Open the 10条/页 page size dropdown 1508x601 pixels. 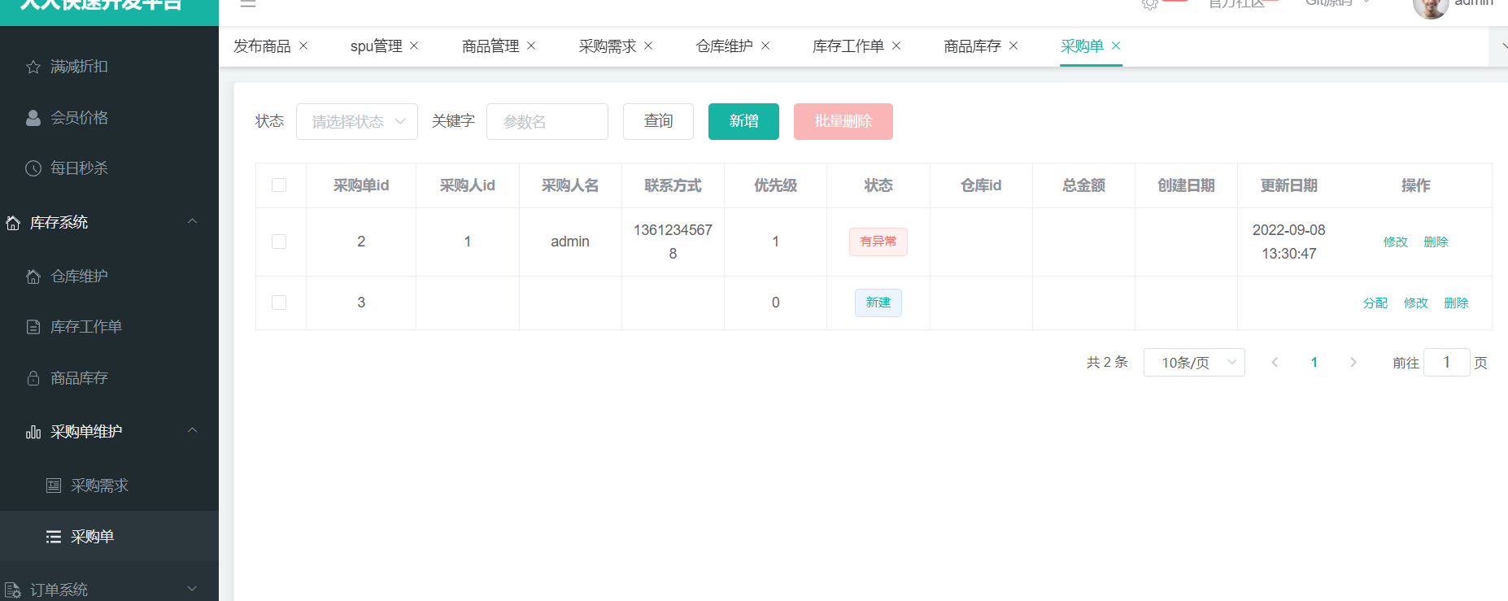click(1194, 363)
